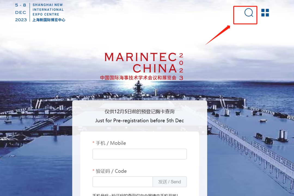Open the search magnifier icon

(249, 13)
